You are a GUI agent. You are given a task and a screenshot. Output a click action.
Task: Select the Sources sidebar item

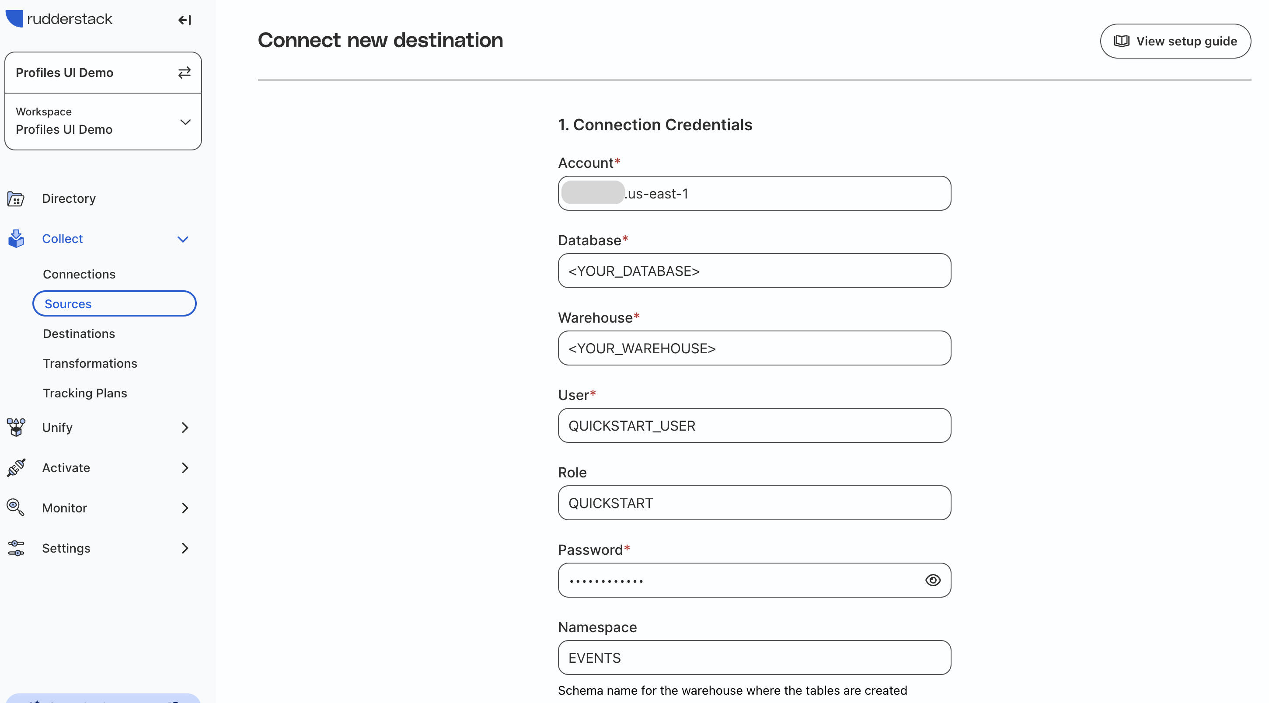114,303
